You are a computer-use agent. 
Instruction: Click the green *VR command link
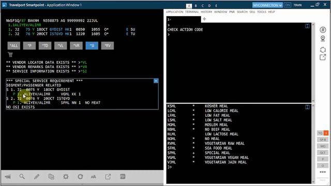[x=84, y=67]
